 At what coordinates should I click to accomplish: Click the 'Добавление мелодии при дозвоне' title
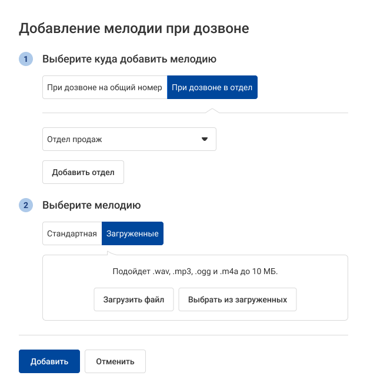click(134, 28)
